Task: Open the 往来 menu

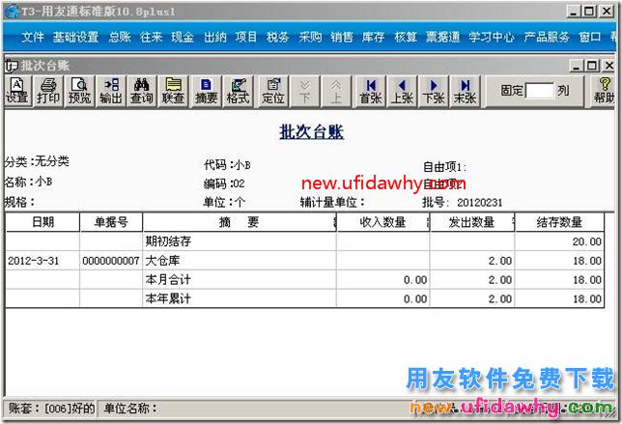Action: 151,38
